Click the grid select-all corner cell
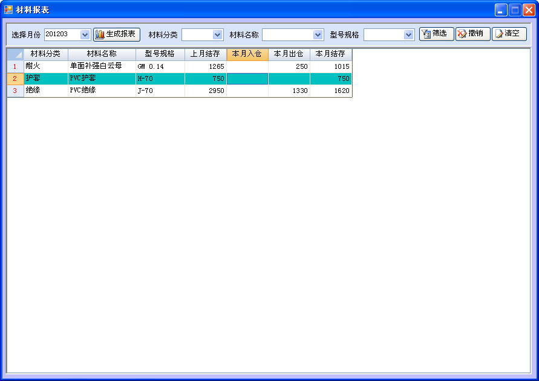Image resolution: width=539 pixels, height=381 pixels. point(15,54)
